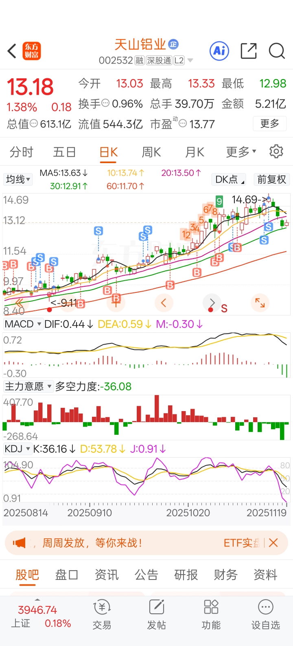
Task: Tap the double-left fast scroll chart icon
Action: pos(20,303)
